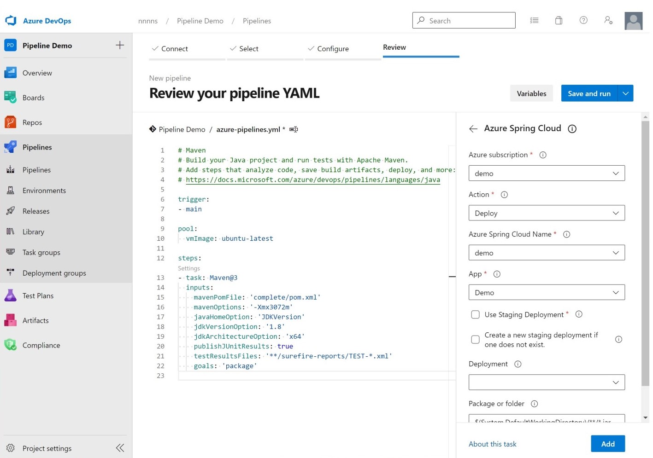Screen dimensions: 653x458
Task: Click task panel scrollbar down arrow
Action: [x=645, y=418]
